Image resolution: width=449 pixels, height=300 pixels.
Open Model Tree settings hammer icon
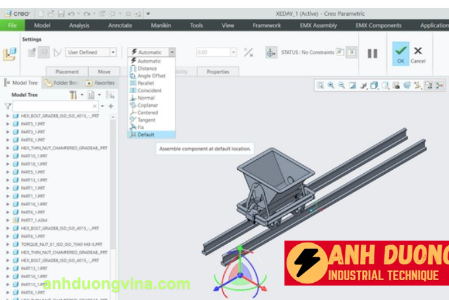coord(73,95)
